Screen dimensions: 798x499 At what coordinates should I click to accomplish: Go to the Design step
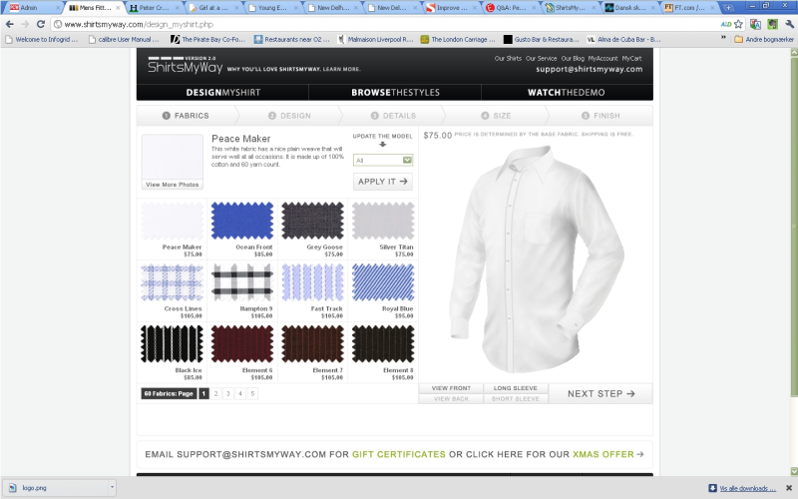coord(289,116)
